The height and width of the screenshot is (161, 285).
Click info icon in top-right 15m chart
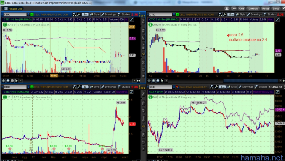151,25
